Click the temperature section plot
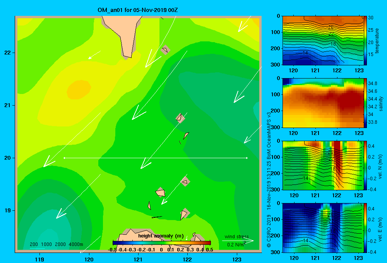This screenshot has width=387, height=263. [323, 41]
